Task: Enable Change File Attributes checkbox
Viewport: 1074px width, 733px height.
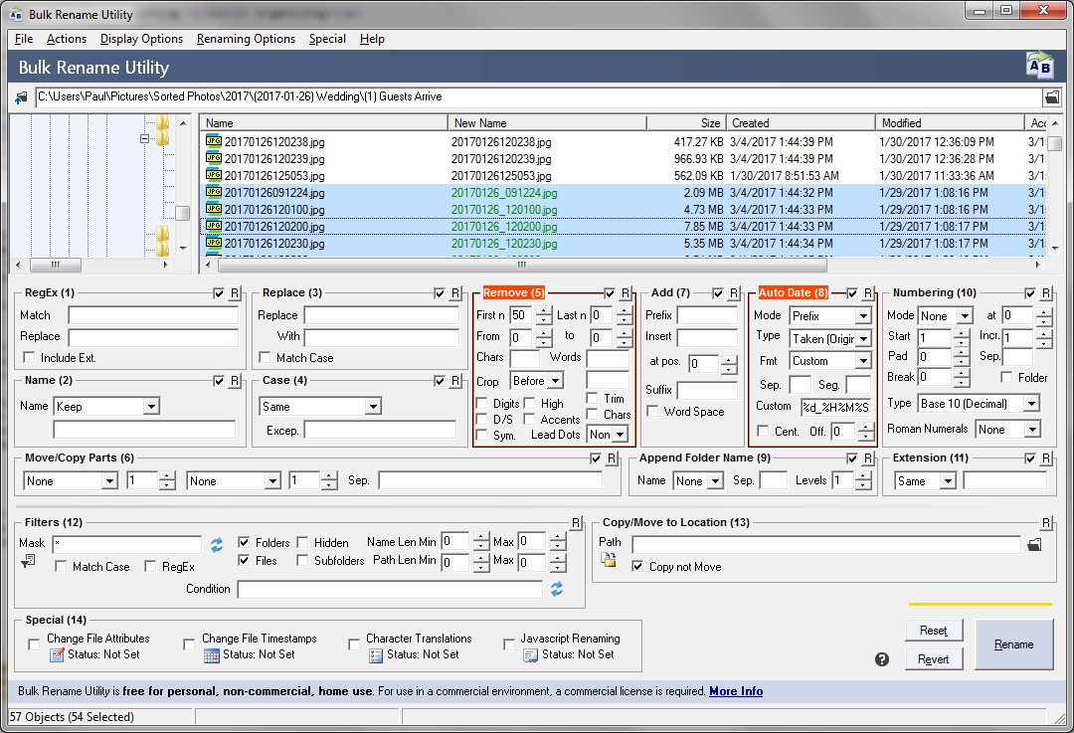Action: click(x=34, y=644)
